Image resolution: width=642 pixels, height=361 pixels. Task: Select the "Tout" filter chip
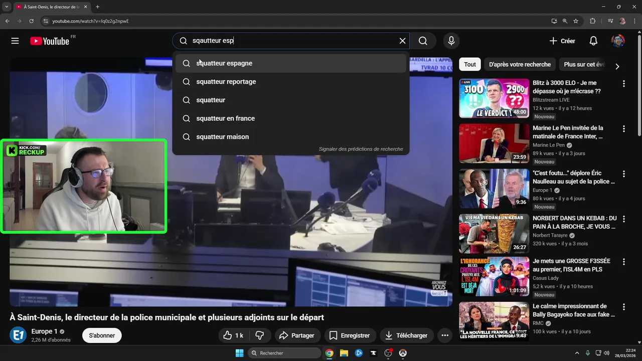(x=470, y=64)
